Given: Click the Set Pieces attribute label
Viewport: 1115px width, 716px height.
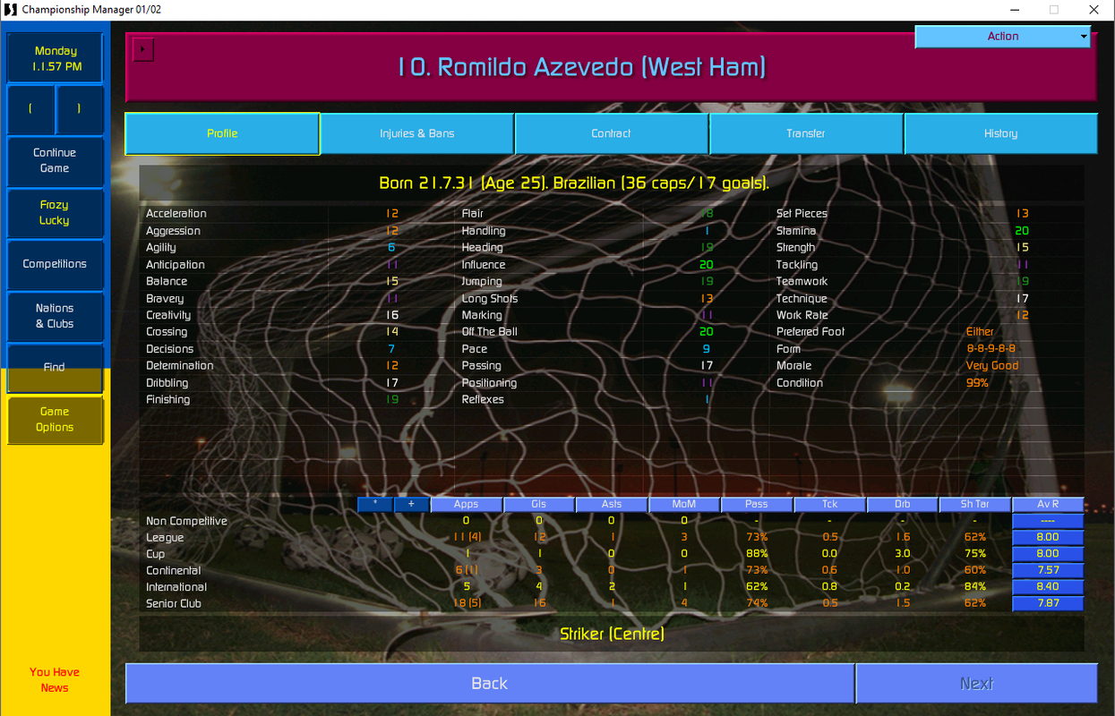Looking at the screenshot, I should (x=802, y=213).
